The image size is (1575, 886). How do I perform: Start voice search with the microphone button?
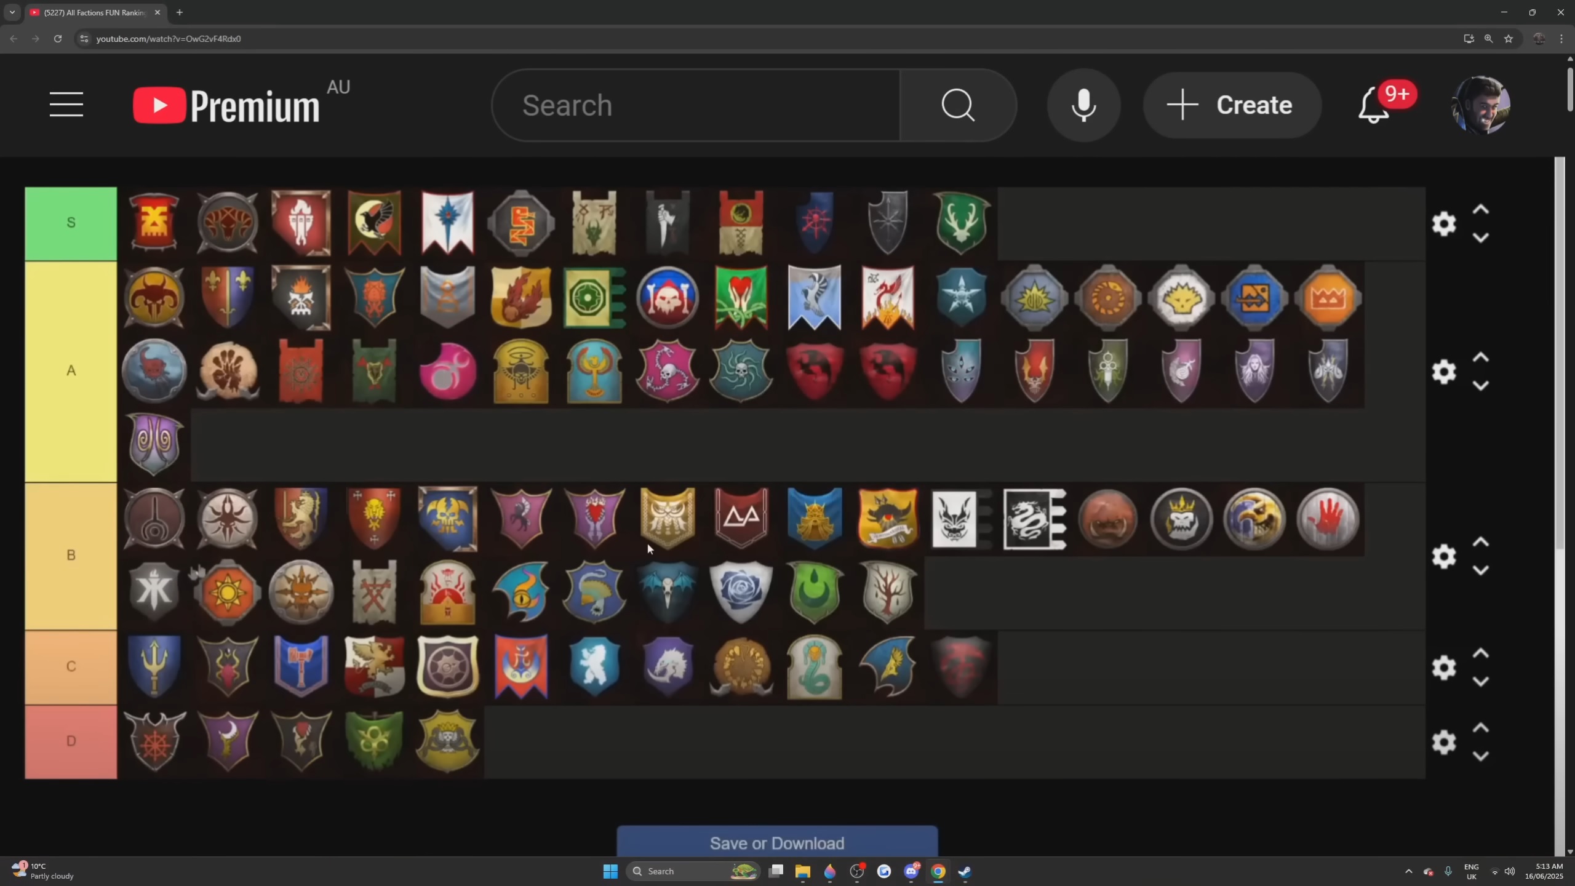[x=1083, y=105]
